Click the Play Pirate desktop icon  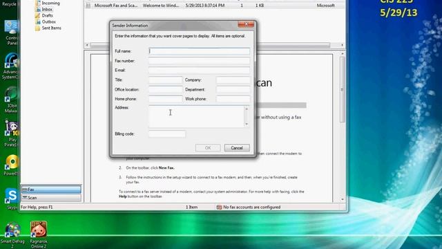coord(11,133)
